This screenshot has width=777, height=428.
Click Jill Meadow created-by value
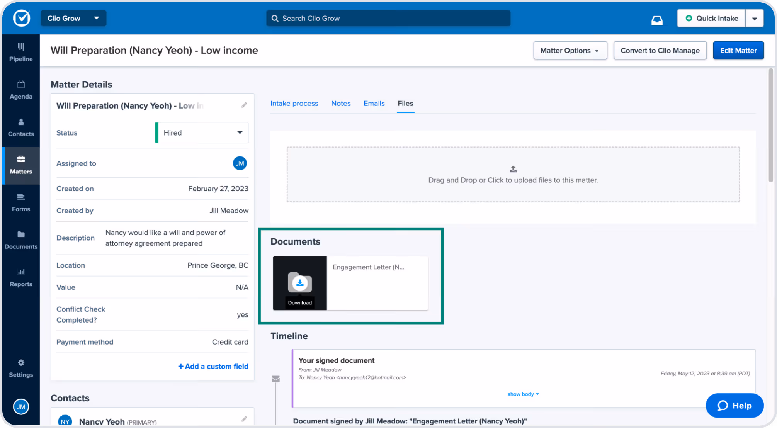click(229, 211)
